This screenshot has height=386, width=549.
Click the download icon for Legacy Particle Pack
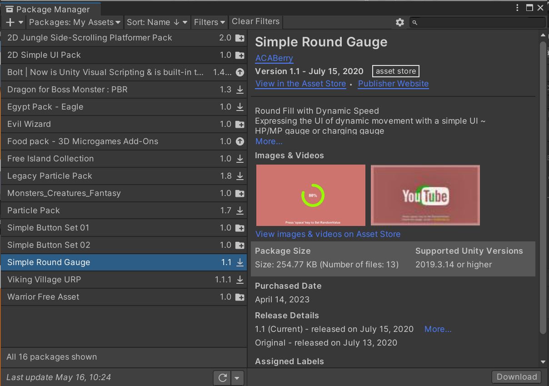coord(240,176)
